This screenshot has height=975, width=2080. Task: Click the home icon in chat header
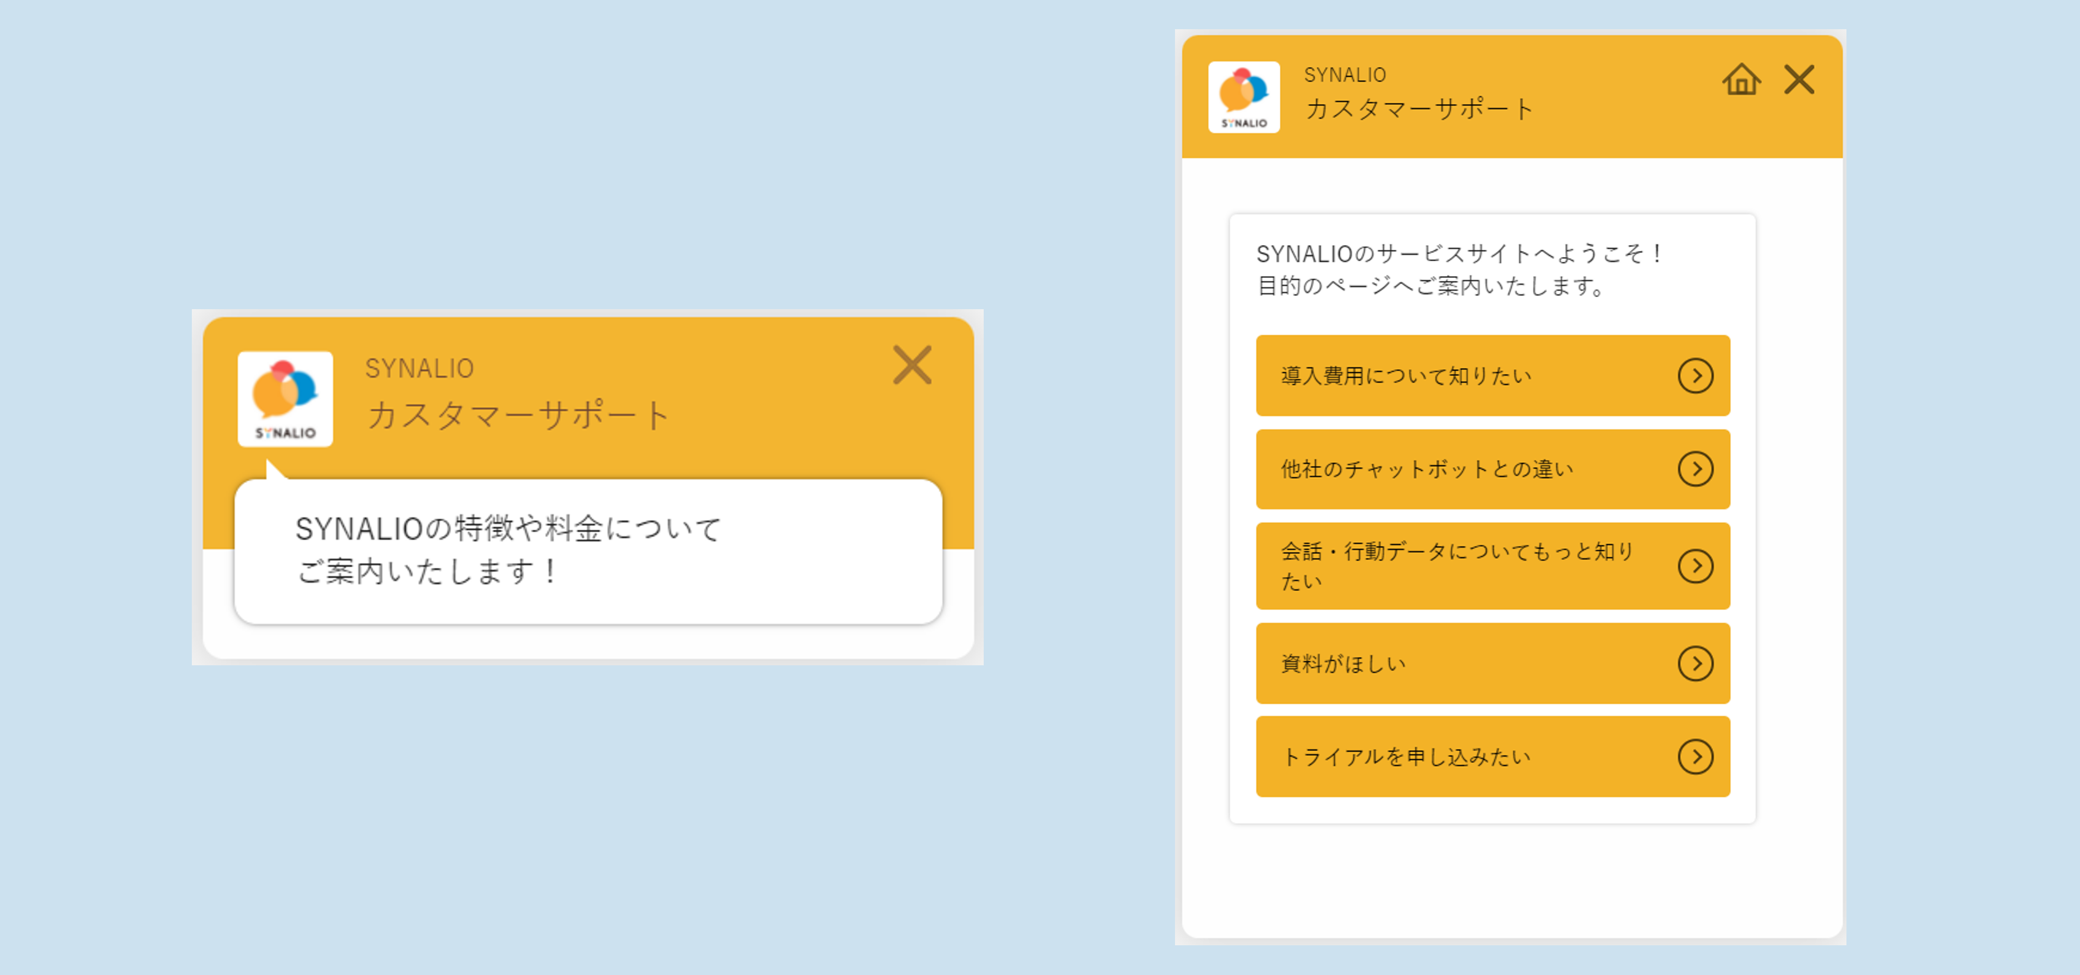click(x=1741, y=80)
